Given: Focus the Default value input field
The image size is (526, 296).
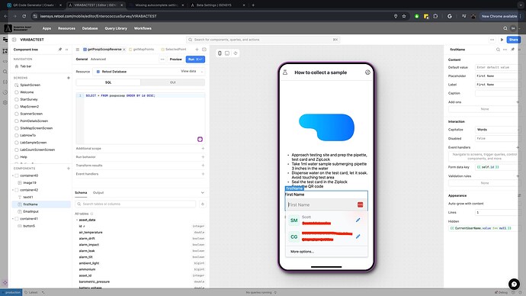Looking at the screenshot, I should 497,67.
